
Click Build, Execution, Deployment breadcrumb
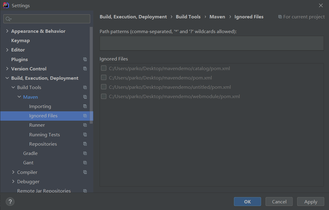pyautogui.click(x=133, y=17)
